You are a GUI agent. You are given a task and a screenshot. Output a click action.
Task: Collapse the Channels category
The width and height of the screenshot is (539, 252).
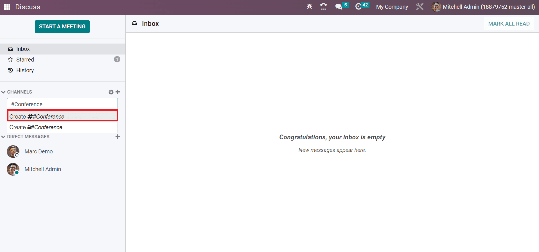point(17,92)
